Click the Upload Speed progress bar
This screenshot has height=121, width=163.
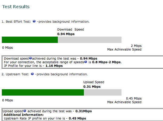pos(62,92)
